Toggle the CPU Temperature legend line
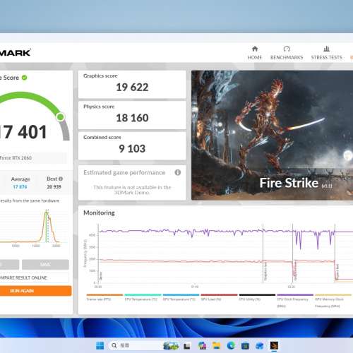Viewport: 353px width, 353px height. point(143,297)
